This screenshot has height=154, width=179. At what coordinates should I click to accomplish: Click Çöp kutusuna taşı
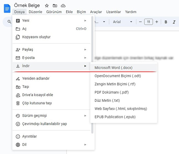(x=51, y=103)
